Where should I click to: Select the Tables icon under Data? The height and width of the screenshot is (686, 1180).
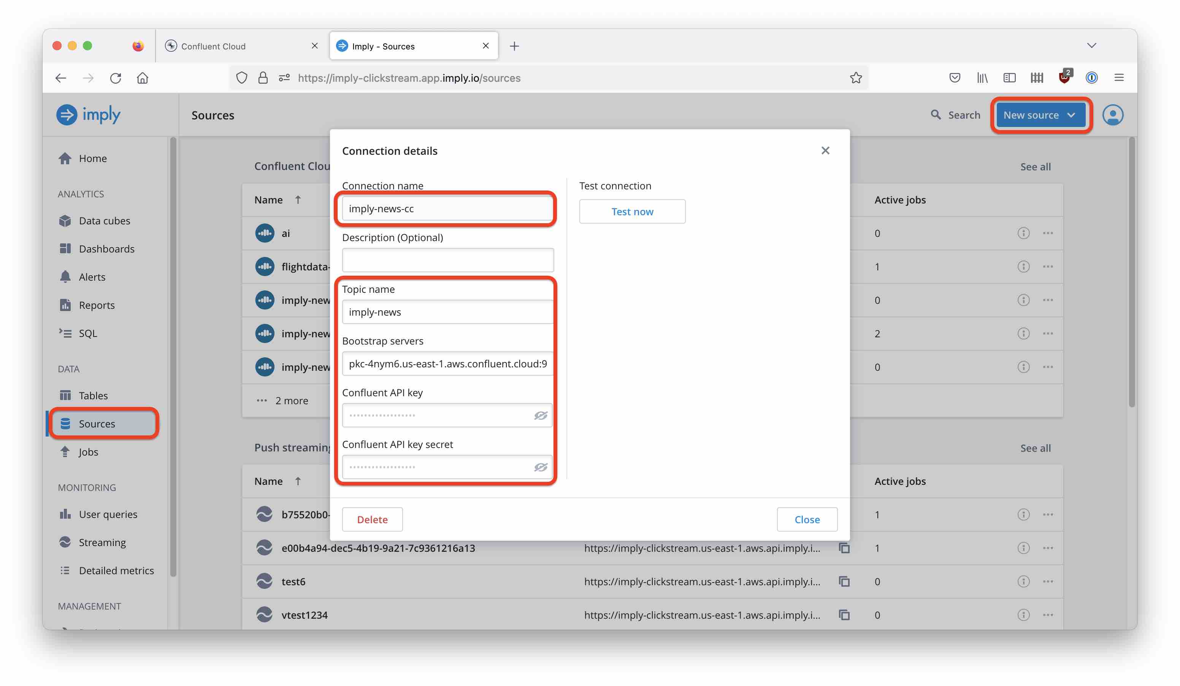(x=65, y=395)
